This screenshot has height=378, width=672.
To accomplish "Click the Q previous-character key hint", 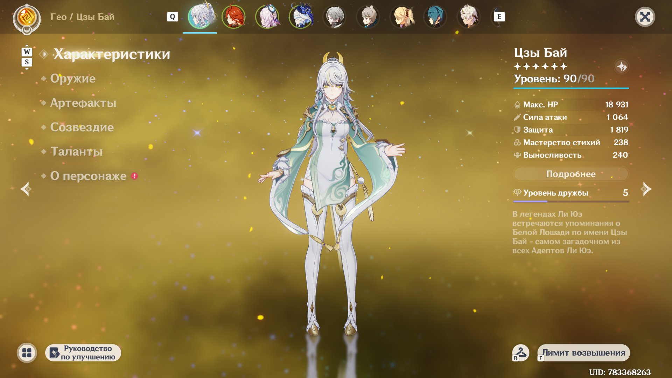I will tap(172, 17).
